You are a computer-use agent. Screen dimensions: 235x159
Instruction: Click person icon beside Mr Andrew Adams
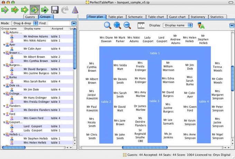(12, 37)
